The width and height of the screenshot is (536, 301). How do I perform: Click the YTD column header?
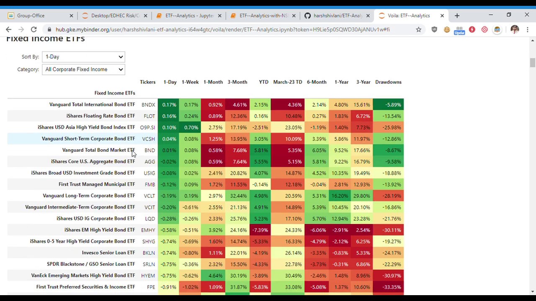[x=263, y=82]
